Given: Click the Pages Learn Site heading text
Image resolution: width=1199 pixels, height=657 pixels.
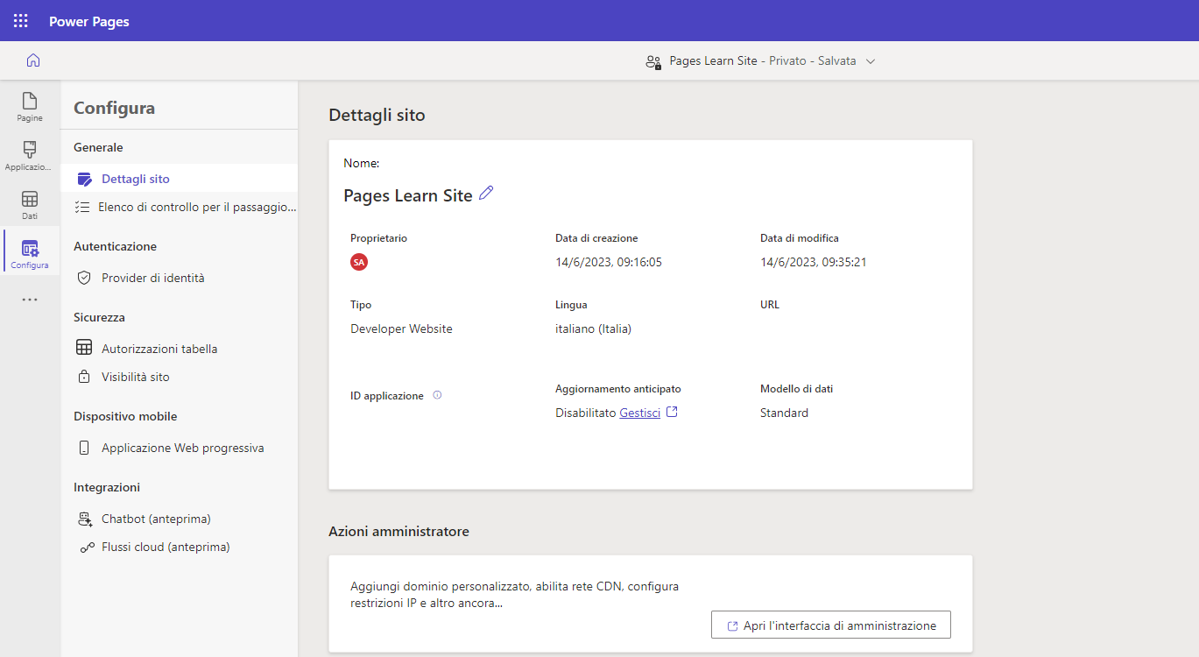Looking at the screenshot, I should (x=408, y=195).
